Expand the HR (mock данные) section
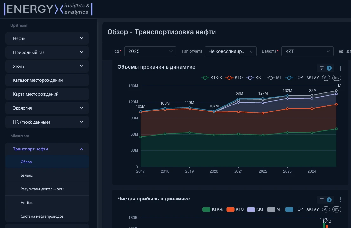Image resolution: width=351 pixels, height=228 pixels. [47, 122]
